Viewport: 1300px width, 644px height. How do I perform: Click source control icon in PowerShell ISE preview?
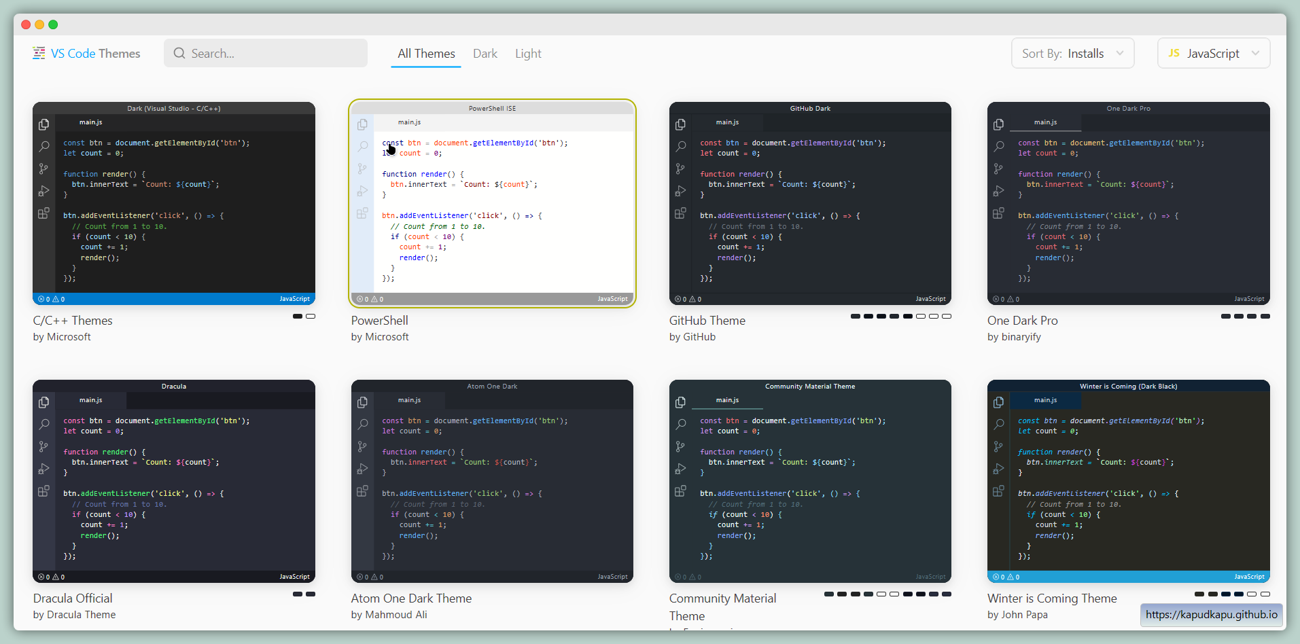(x=362, y=168)
